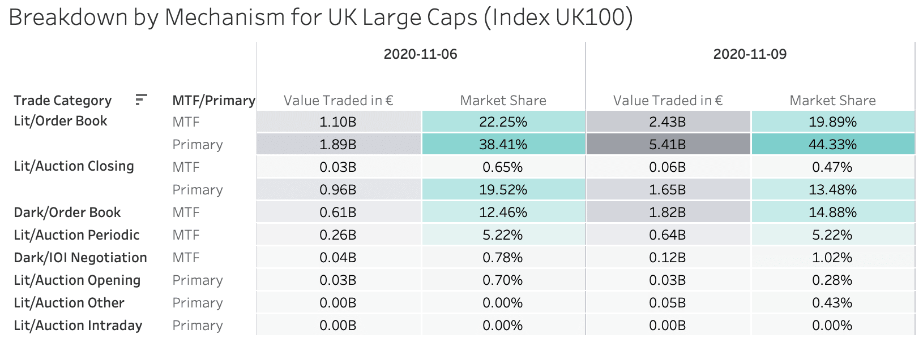Select the MTF/Primary column header
This screenshot has width=923, height=347.
point(213,101)
